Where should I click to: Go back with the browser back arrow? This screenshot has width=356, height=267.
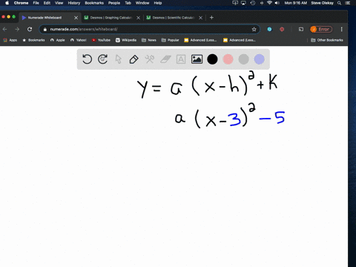coord(4,29)
